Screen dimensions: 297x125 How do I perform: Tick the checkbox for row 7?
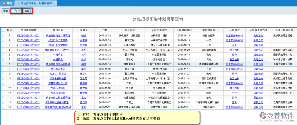pos(3,64)
